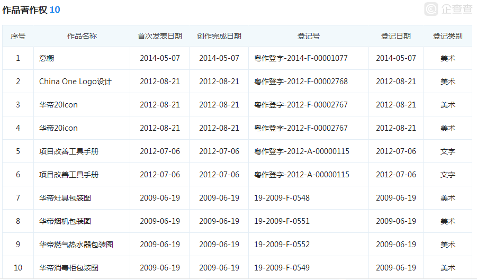Click the blue count 10 beside 作品著作权
Screen dimensions: 477x280
click(x=55, y=10)
